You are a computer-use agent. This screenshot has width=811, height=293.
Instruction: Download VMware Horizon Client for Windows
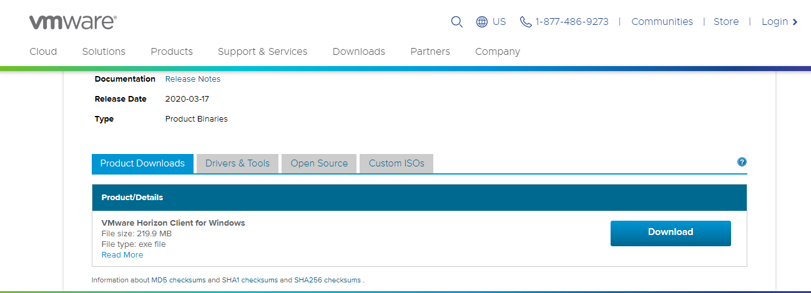click(670, 233)
